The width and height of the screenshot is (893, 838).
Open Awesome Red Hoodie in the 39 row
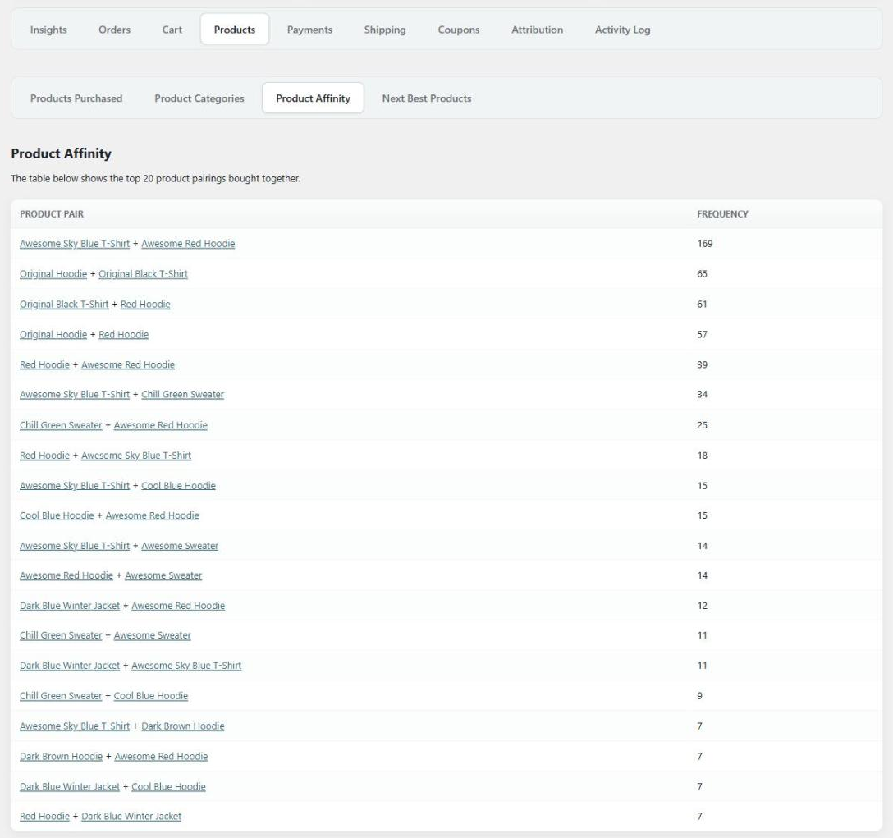[128, 364]
